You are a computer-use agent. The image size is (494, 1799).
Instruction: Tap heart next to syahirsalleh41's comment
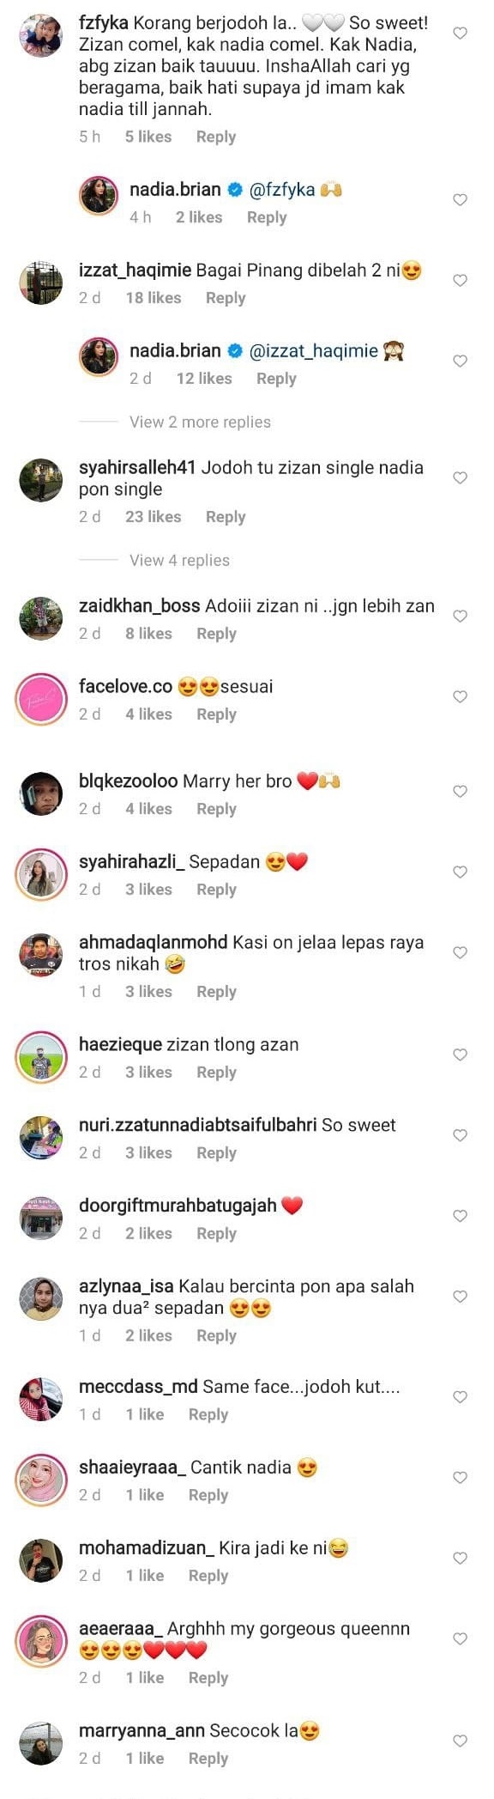pyautogui.click(x=460, y=478)
